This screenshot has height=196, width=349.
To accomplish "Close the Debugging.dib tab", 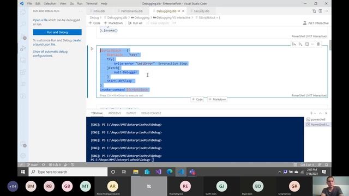I will click(x=183, y=11).
